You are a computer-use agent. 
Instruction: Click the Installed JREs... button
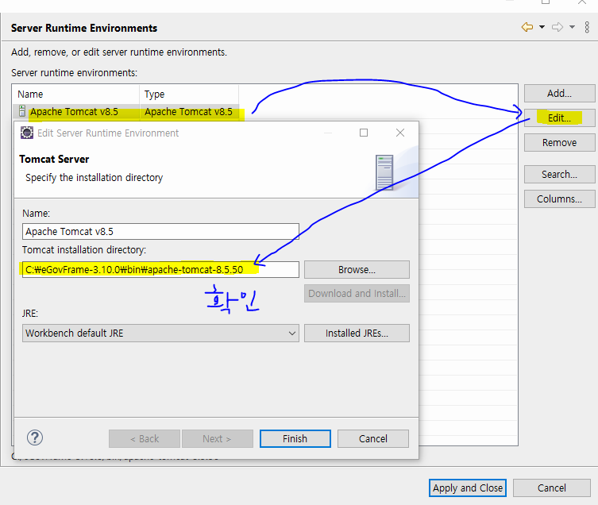click(357, 333)
